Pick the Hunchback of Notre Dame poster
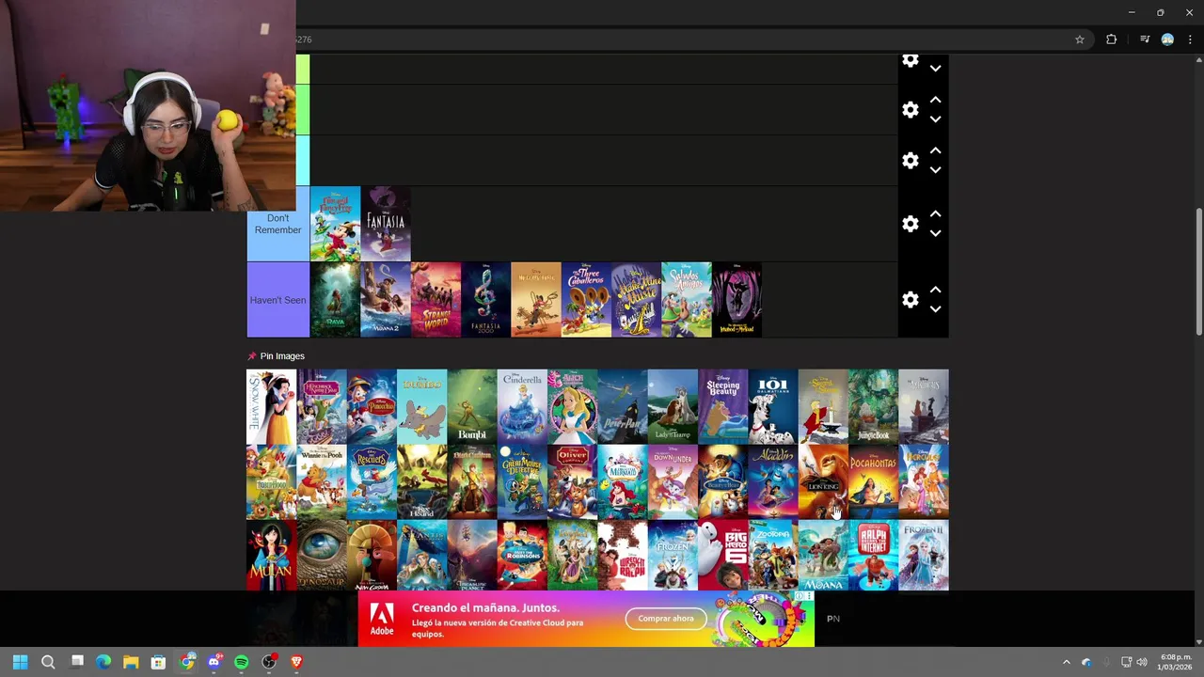 coord(322,406)
